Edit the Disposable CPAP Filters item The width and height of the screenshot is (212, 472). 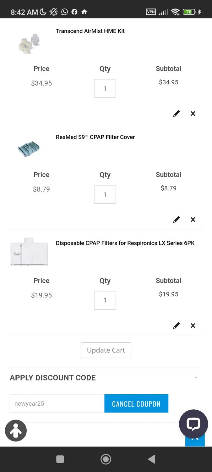point(177,326)
